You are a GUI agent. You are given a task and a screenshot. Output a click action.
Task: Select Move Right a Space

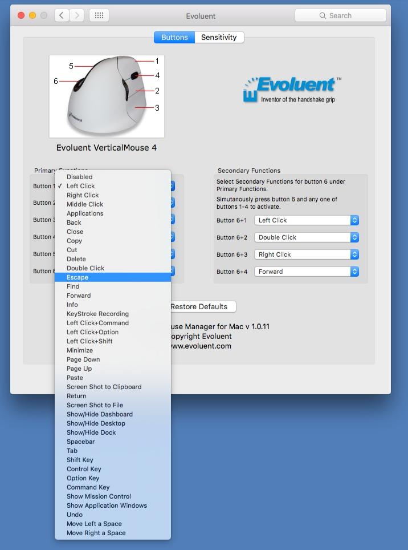coord(113,532)
